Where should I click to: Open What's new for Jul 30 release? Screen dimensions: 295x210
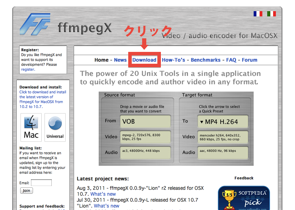click(106, 206)
